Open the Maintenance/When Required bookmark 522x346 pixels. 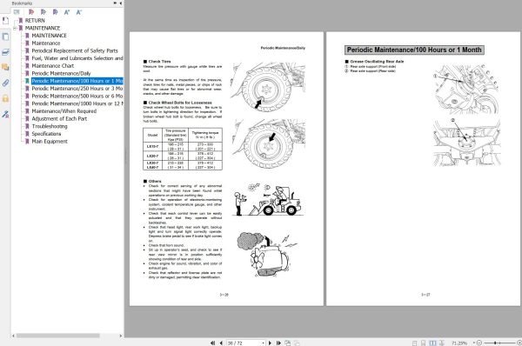tap(64, 111)
